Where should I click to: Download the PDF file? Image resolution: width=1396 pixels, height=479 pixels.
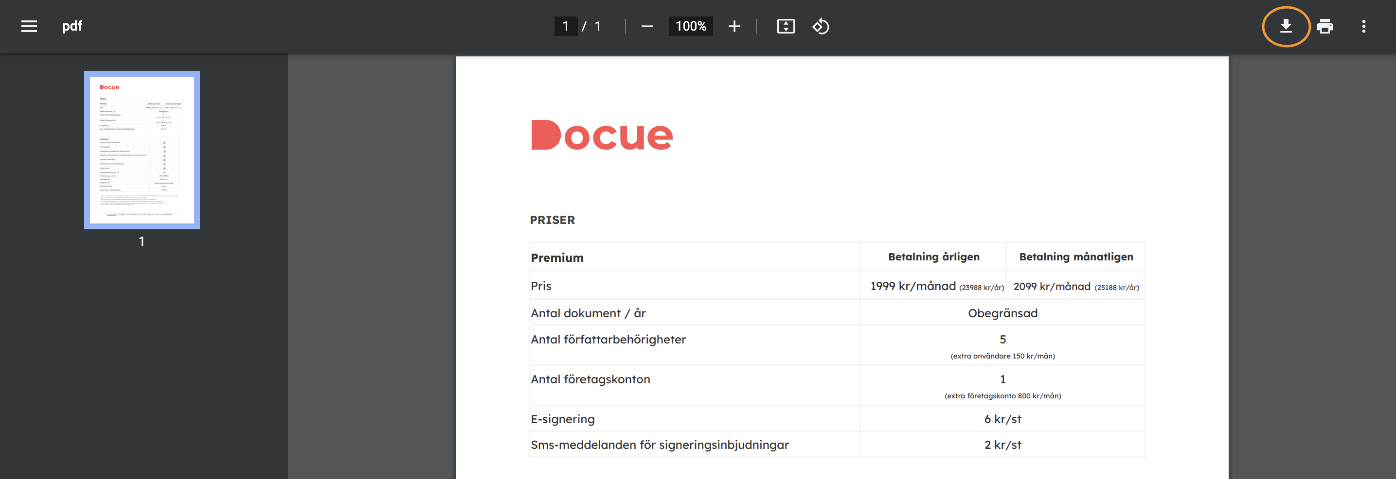point(1286,26)
